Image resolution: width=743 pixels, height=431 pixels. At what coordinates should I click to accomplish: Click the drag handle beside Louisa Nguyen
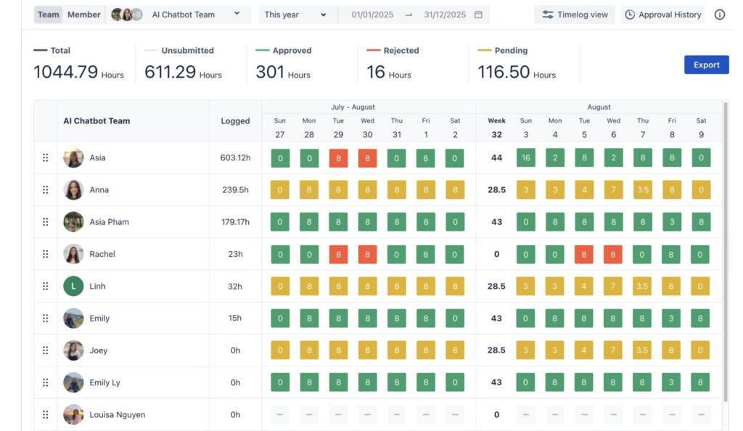click(x=44, y=414)
